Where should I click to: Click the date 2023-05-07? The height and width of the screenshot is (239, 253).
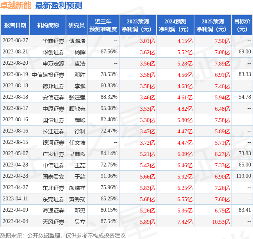coord(15,154)
